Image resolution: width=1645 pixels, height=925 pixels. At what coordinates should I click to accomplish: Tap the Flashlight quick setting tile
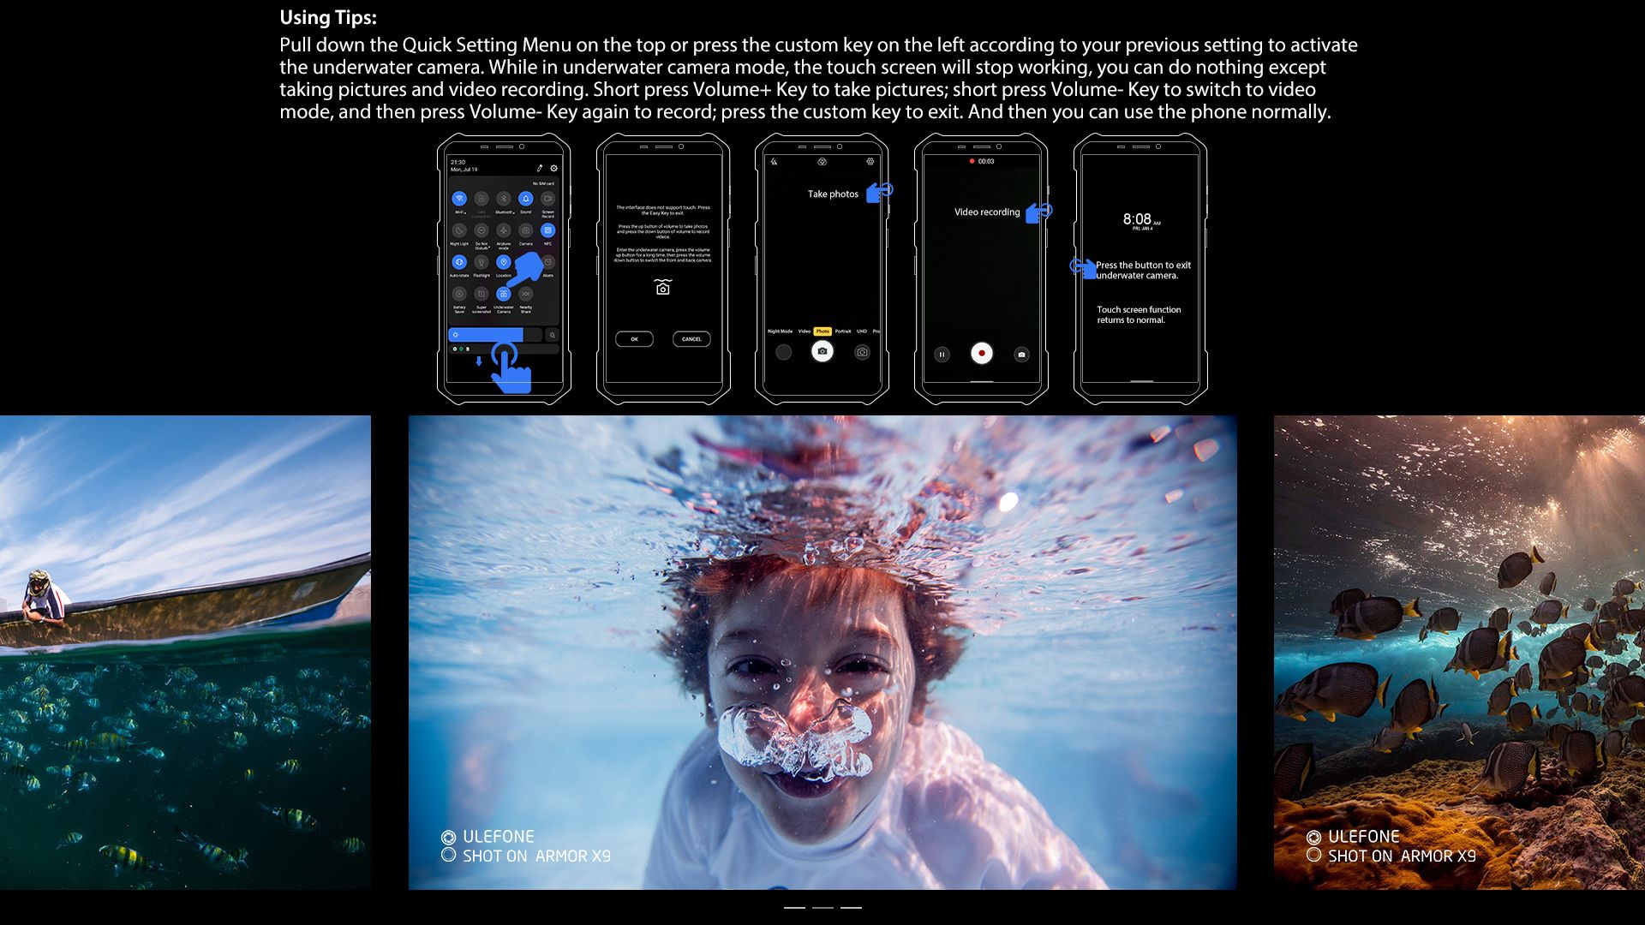click(482, 262)
